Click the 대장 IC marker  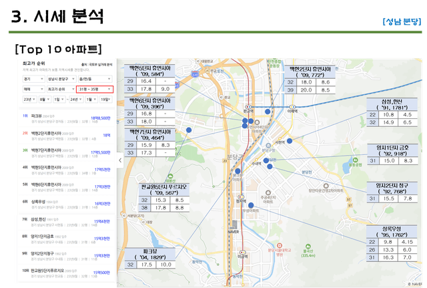coord(143,222)
